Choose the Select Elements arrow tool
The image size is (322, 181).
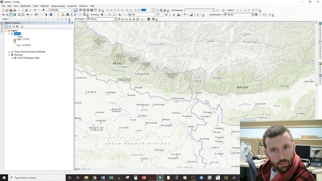pyautogui.click(x=46, y=15)
